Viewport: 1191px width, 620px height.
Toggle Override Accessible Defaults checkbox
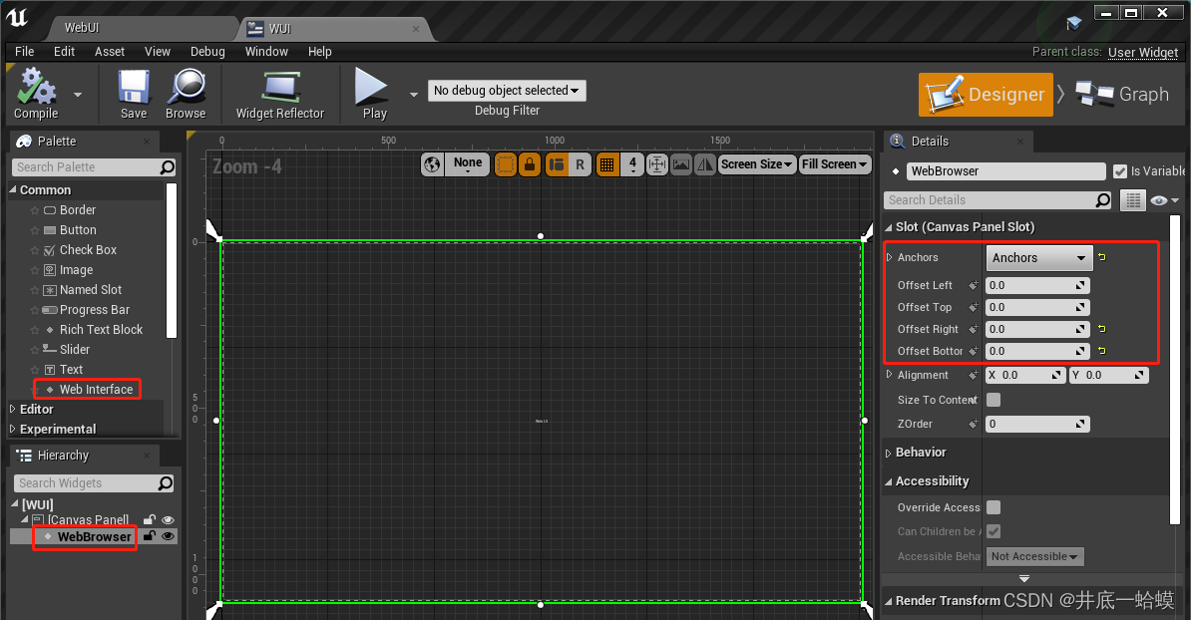pyautogui.click(x=993, y=507)
